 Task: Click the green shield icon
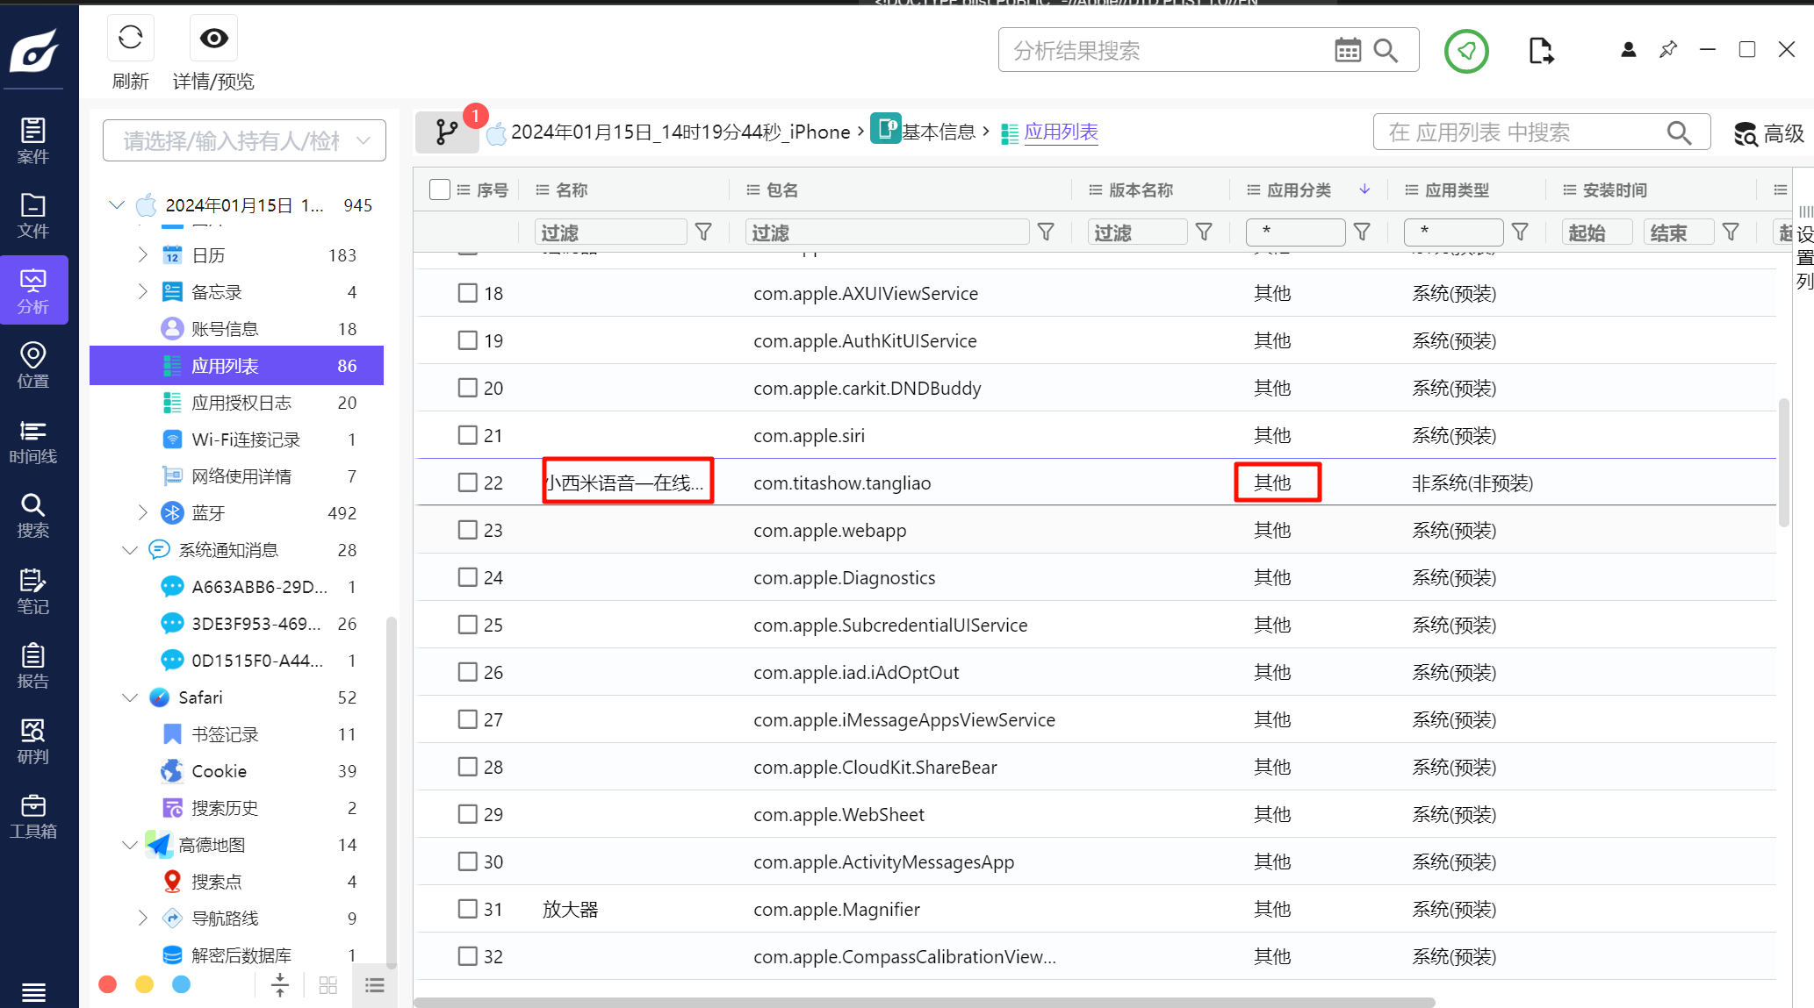[1465, 51]
